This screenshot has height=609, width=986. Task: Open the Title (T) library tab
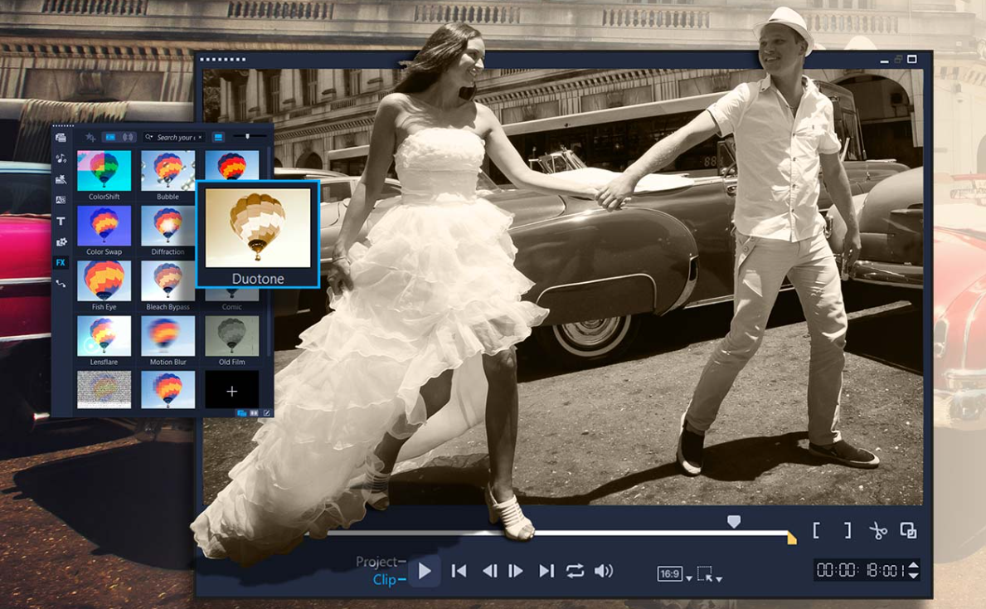pyautogui.click(x=61, y=222)
